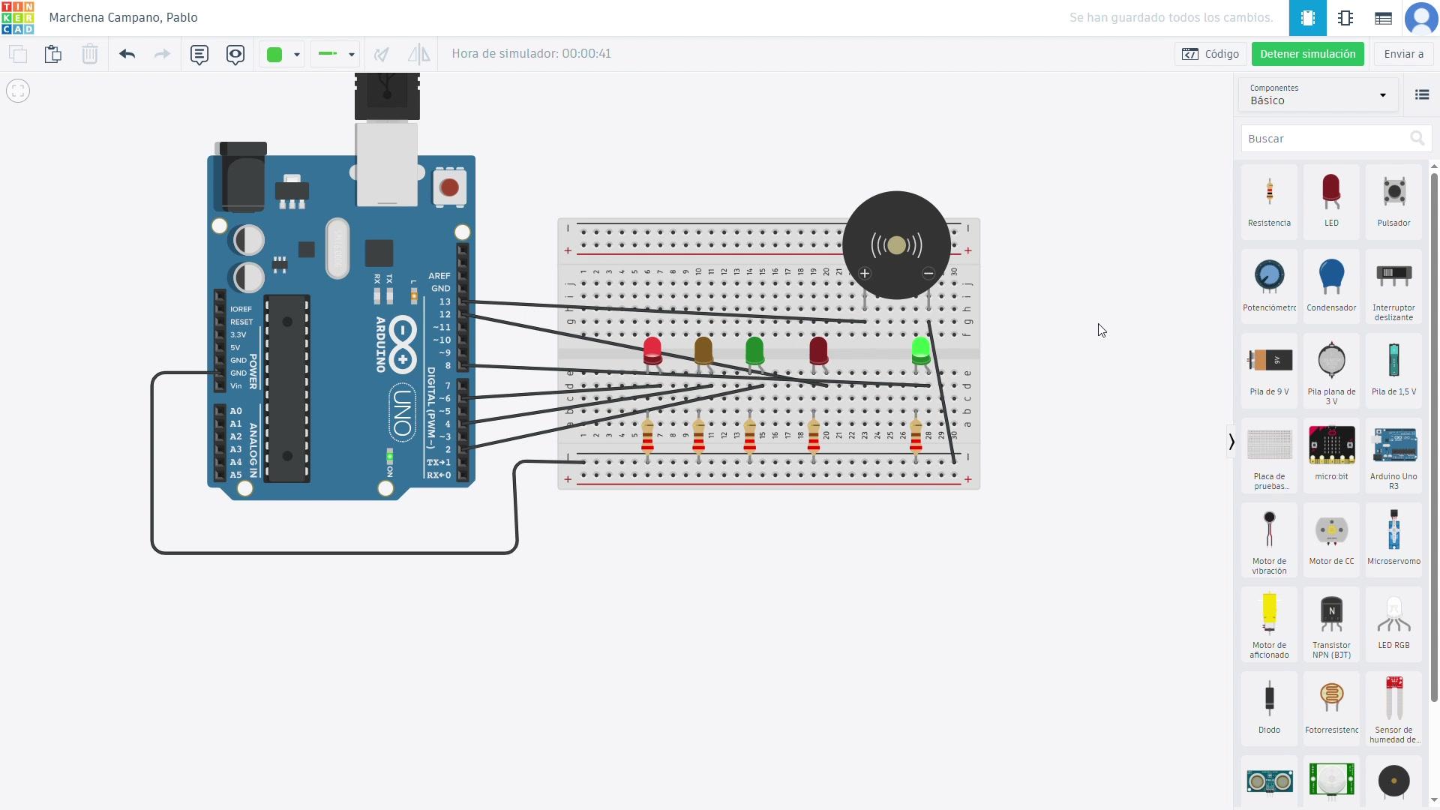Open the notes tool icon
The width and height of the screenshot is (1440, 810).
point(199,54)
